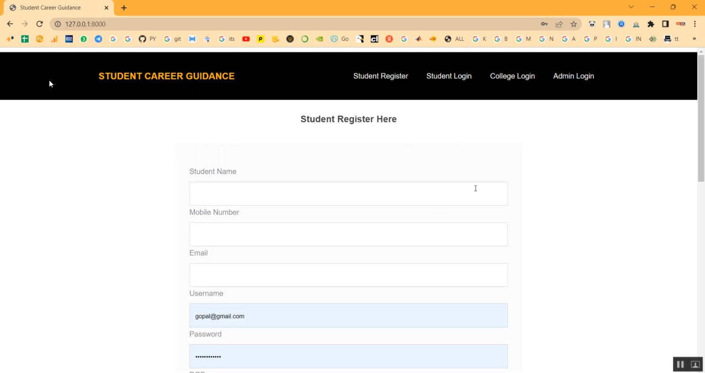Click the page's vertical scrollbar thumb

[701, 117]
